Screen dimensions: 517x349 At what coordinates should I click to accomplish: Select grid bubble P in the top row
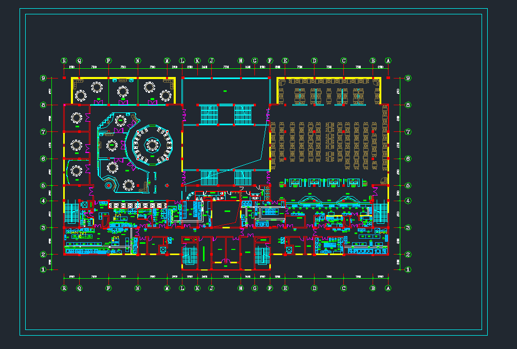point(108,61)
